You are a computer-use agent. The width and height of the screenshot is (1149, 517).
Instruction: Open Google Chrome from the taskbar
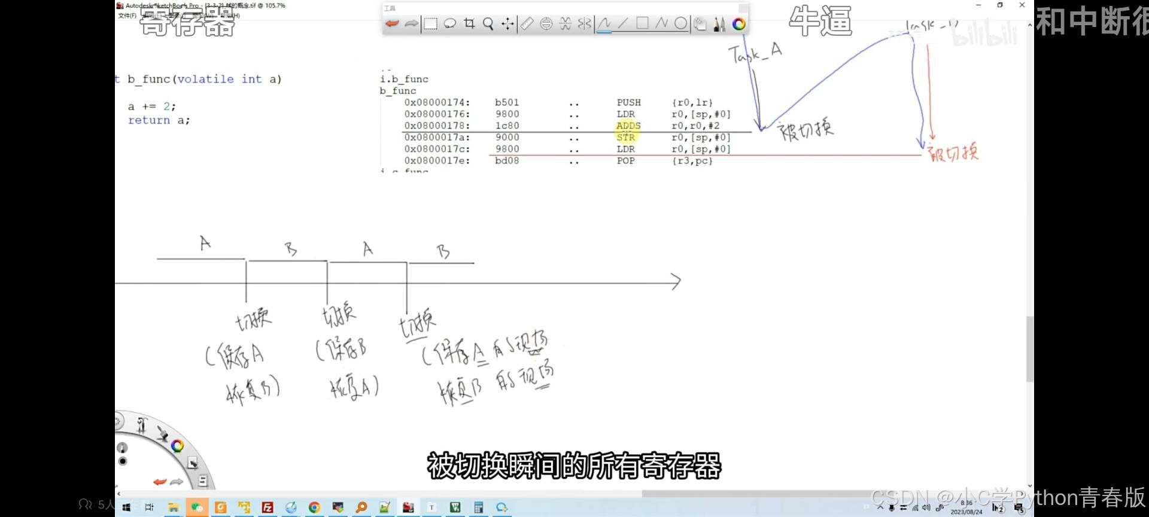314,507
